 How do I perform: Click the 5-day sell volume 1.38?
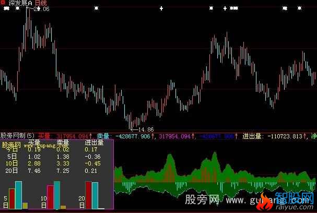click(x=63, y=157)
